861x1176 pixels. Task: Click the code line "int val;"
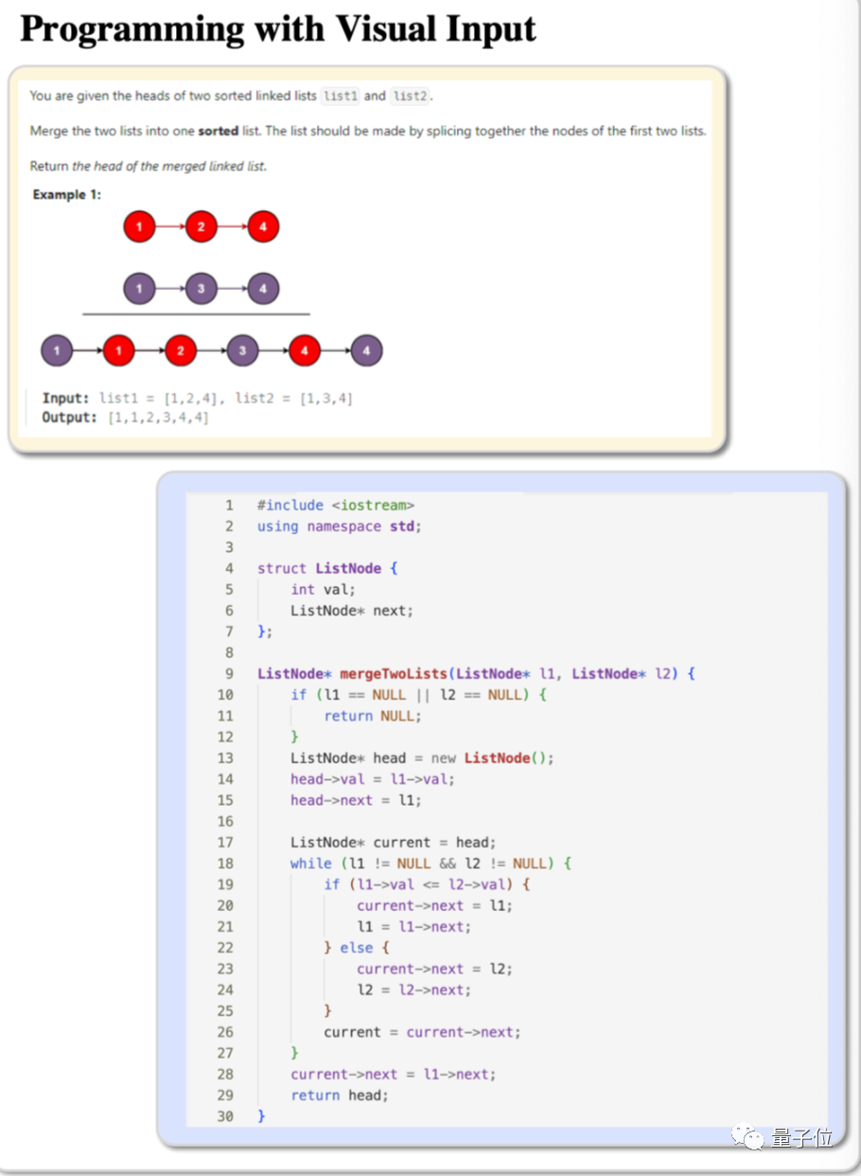[323, 589]
